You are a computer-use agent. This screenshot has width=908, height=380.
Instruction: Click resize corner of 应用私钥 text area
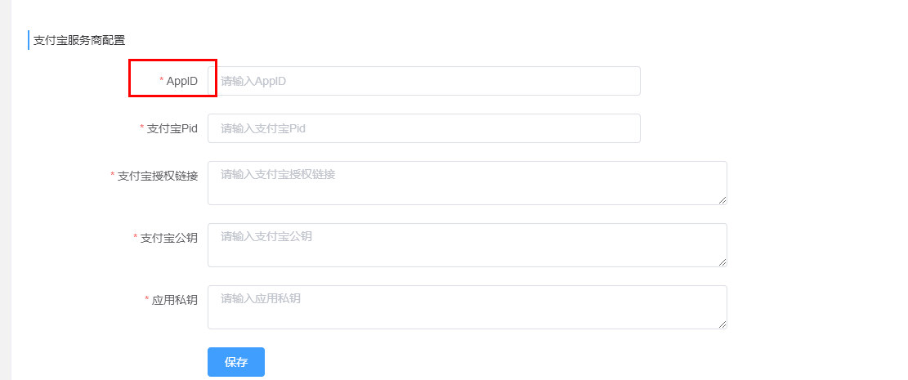click(x=722, y=324)
